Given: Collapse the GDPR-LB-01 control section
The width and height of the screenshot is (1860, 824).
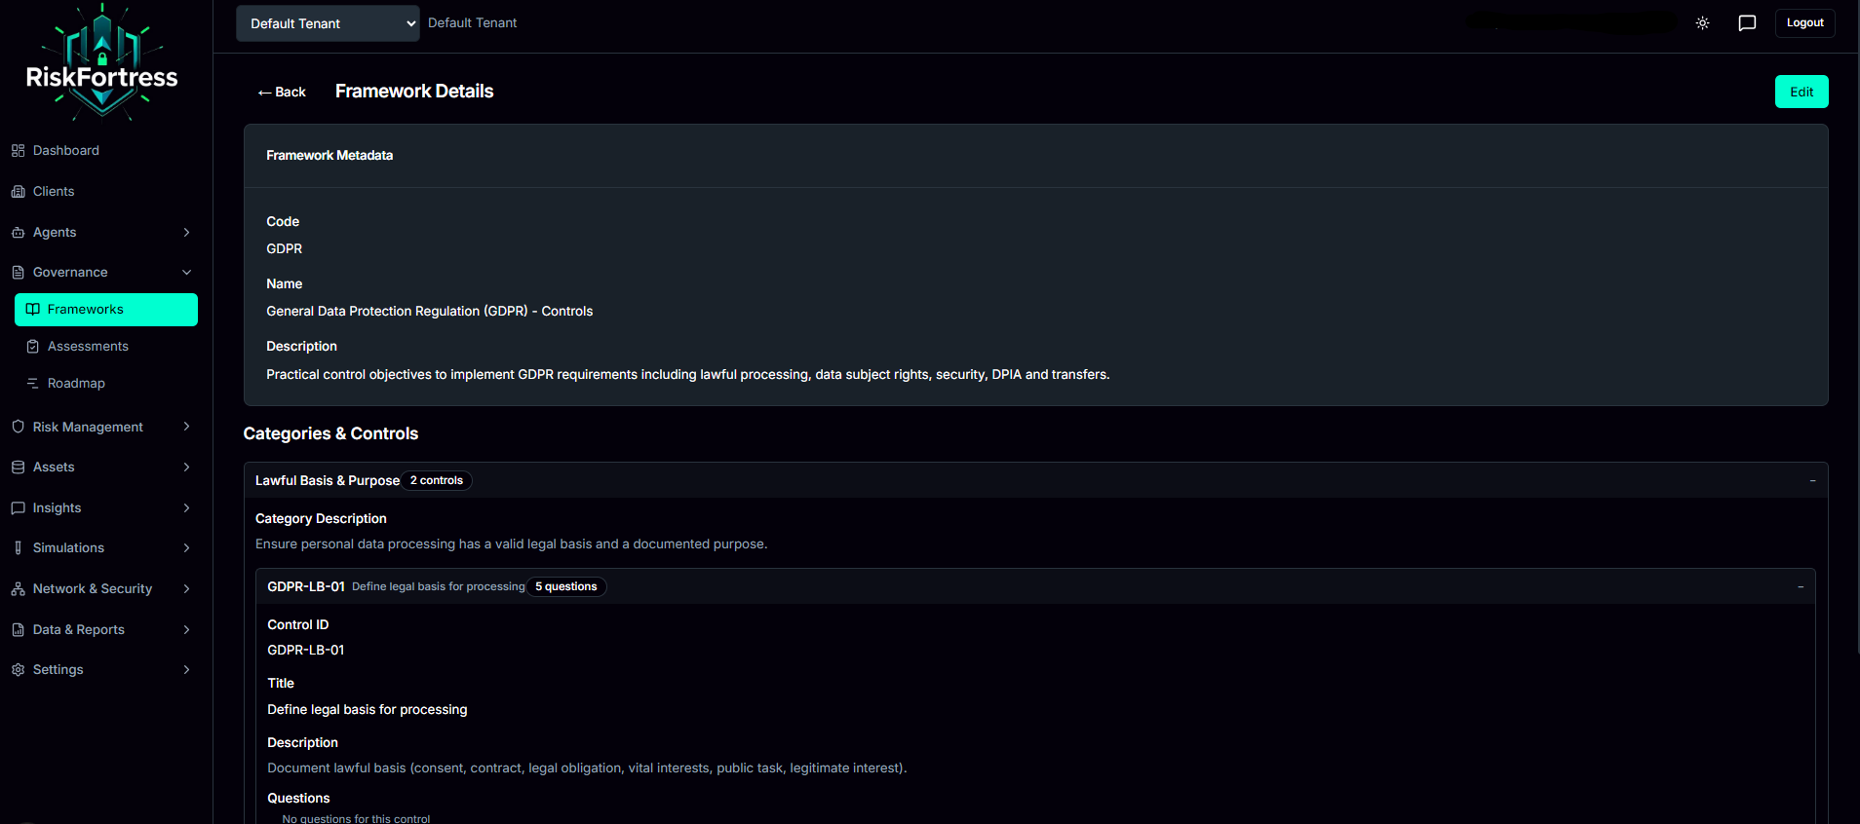Looking at the screenshot, I should point(1800,587).
